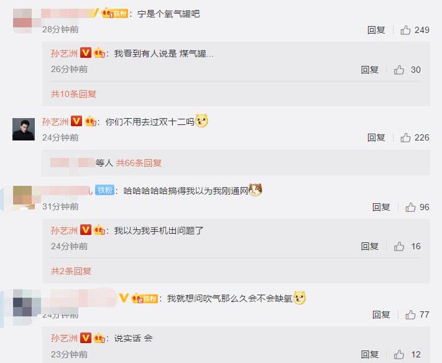Reply to the 煤气罐 reply
Viewport: 442px width, 363px height.
(x=369, y=70)
